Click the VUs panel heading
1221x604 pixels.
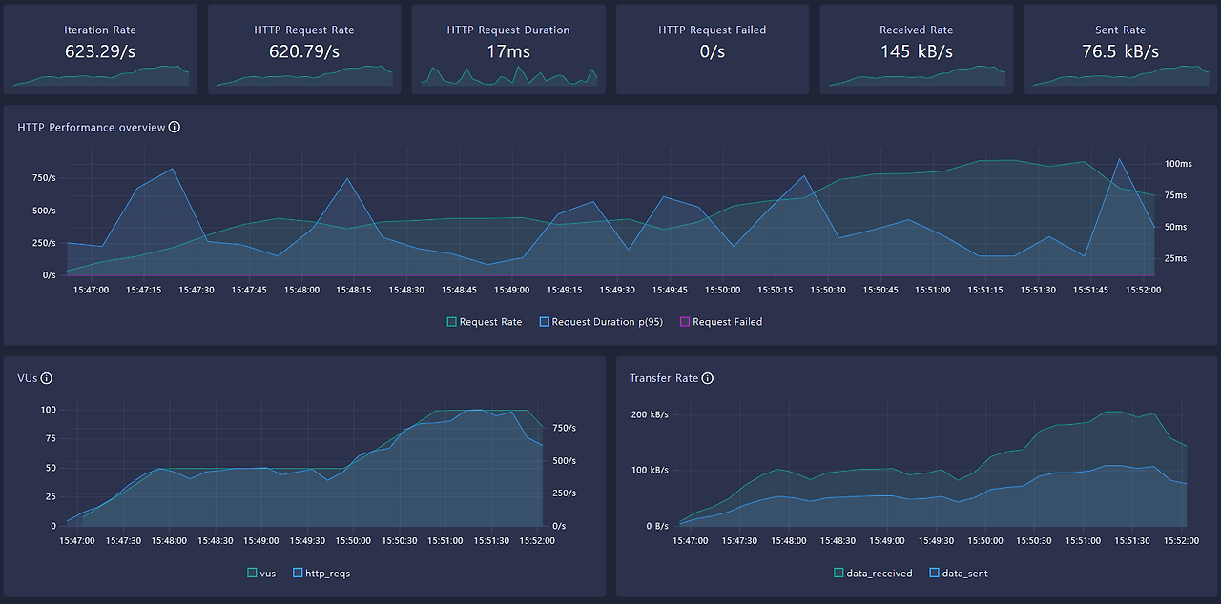point(28,378)
